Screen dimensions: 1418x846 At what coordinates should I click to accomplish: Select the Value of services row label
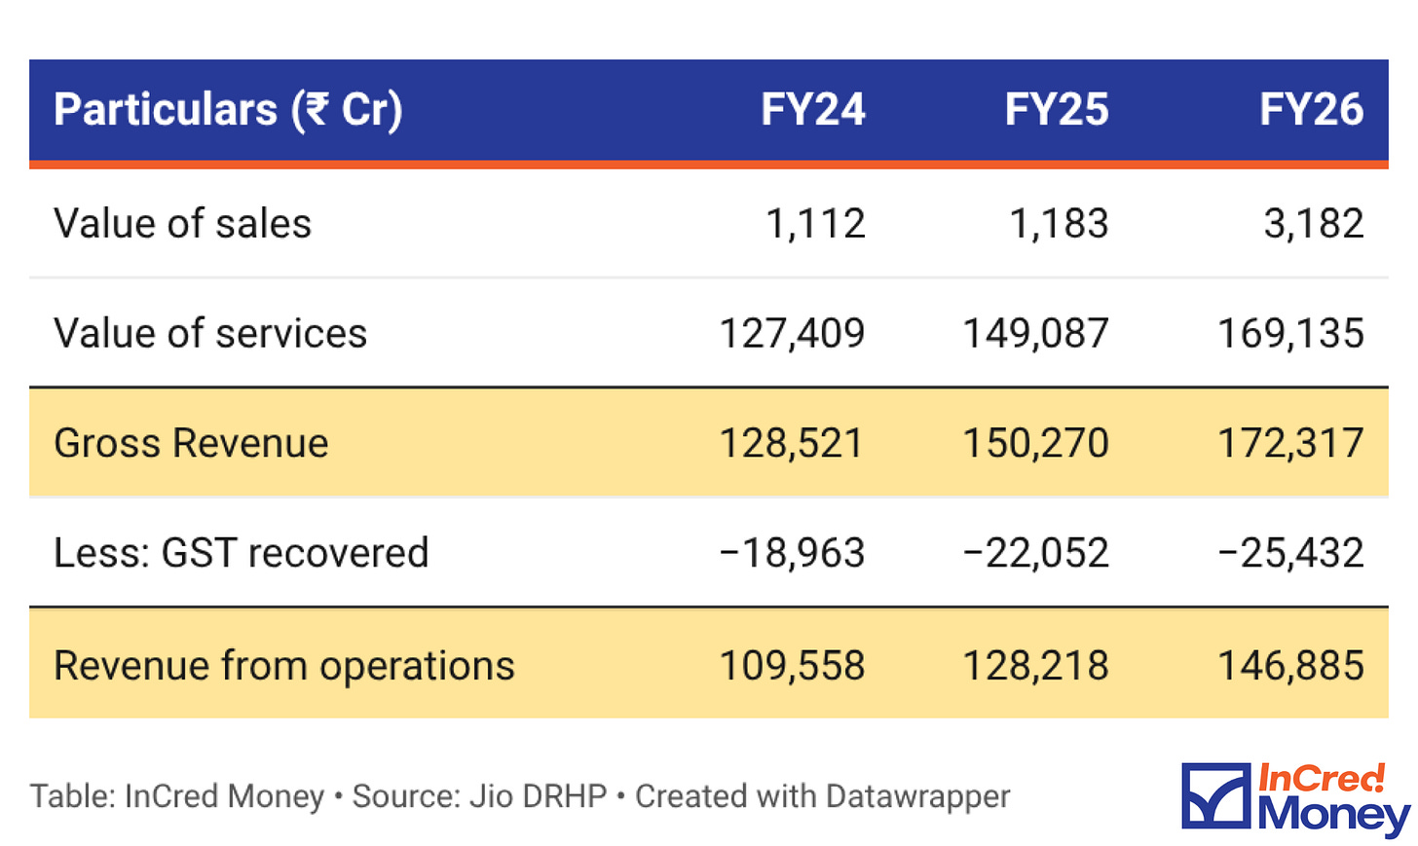coord(210,333)
